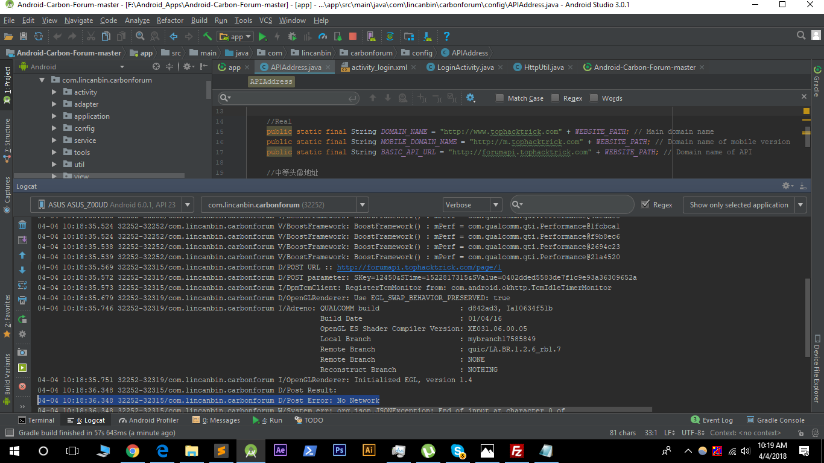The height and width of the screenshot is (463, 824).
Task: Open the Event Log panel
Action: [x=712, y=420]
